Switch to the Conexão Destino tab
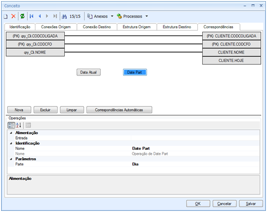 pos(97,27)
